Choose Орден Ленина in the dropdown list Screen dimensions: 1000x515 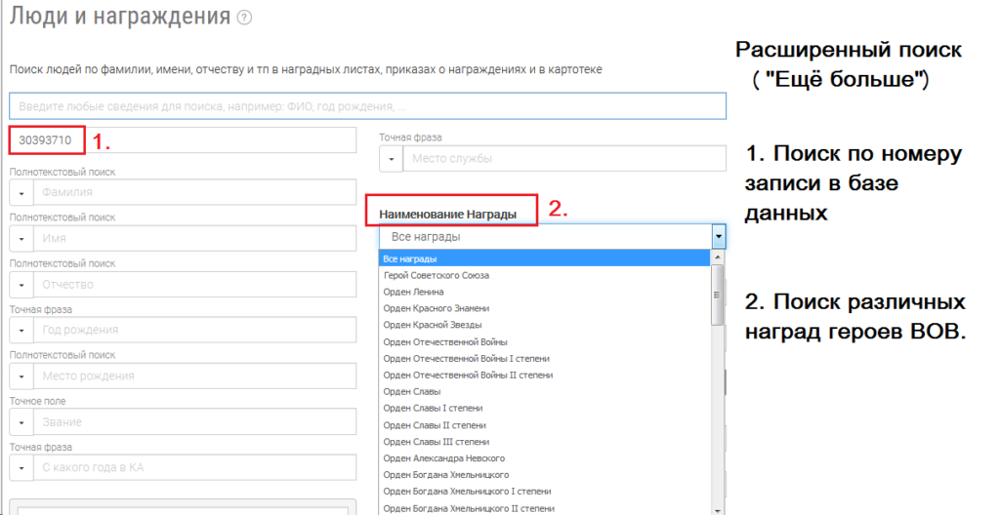pos(414,293)
